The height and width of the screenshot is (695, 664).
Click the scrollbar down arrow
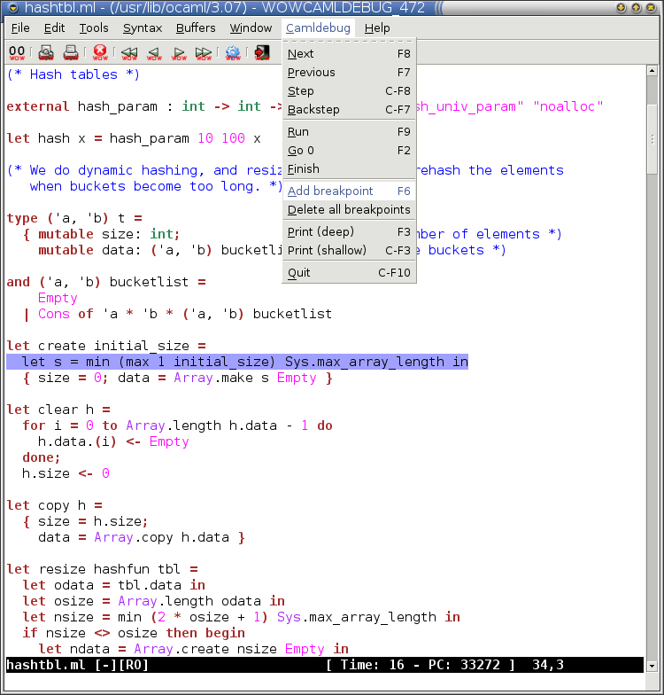[x=652, y=665]
